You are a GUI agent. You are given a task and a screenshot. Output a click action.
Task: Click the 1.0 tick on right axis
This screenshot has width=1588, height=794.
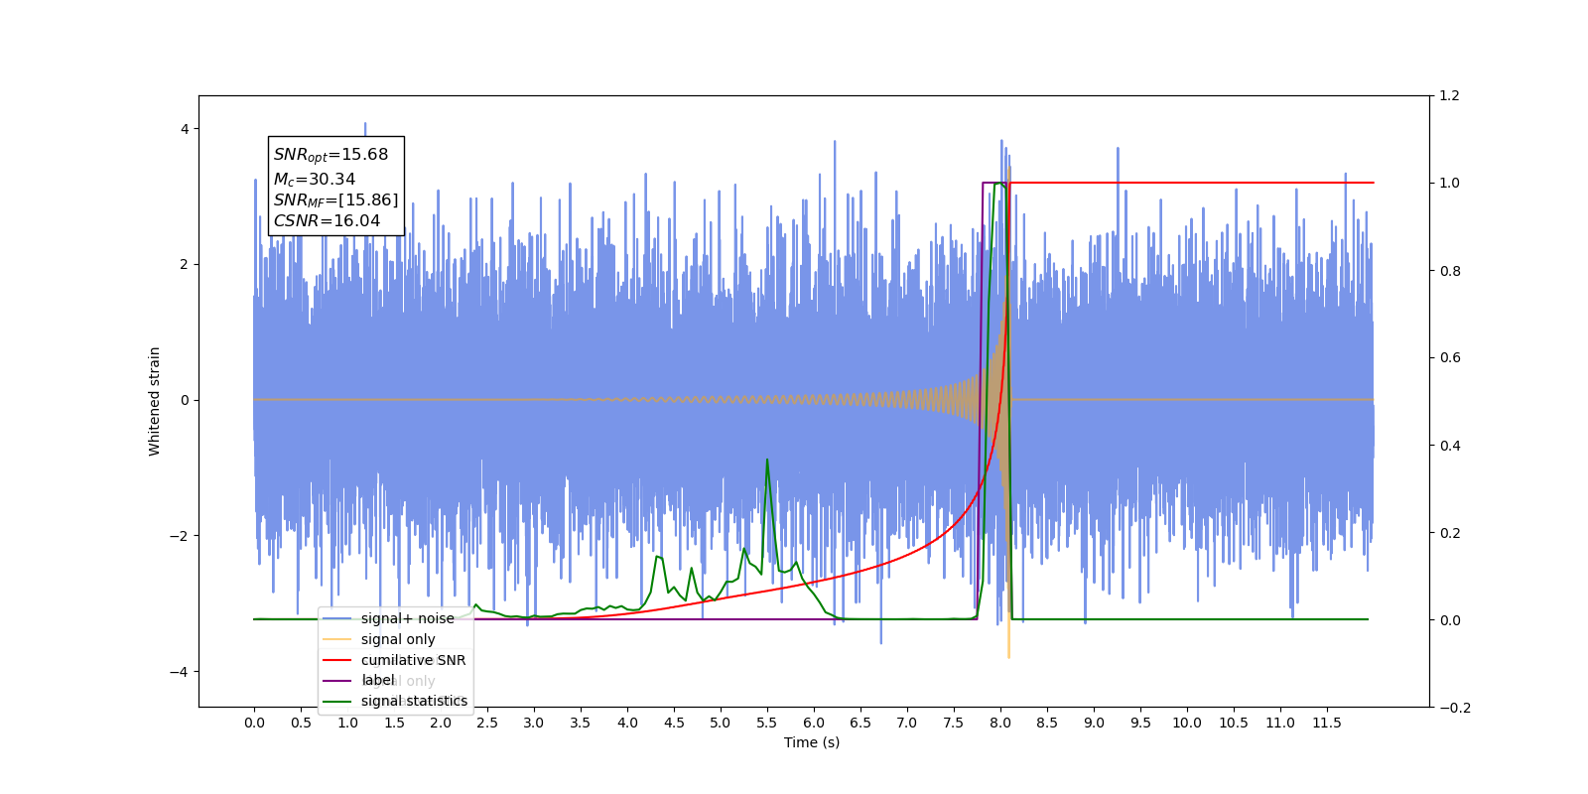[x=1450, y=184]
